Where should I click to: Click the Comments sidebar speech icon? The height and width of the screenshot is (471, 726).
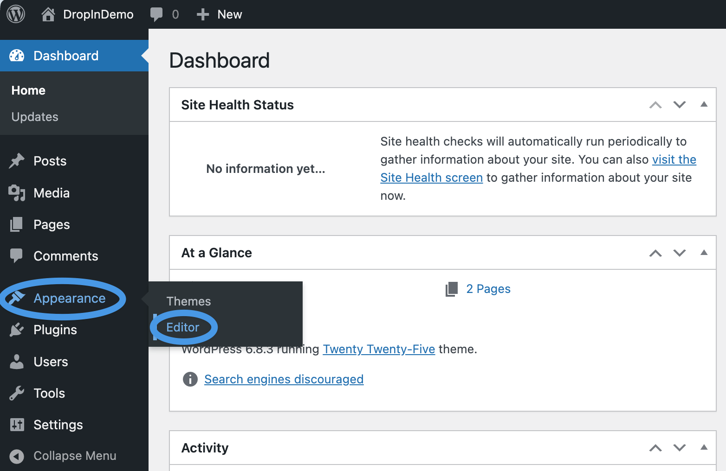pos(17,255)
